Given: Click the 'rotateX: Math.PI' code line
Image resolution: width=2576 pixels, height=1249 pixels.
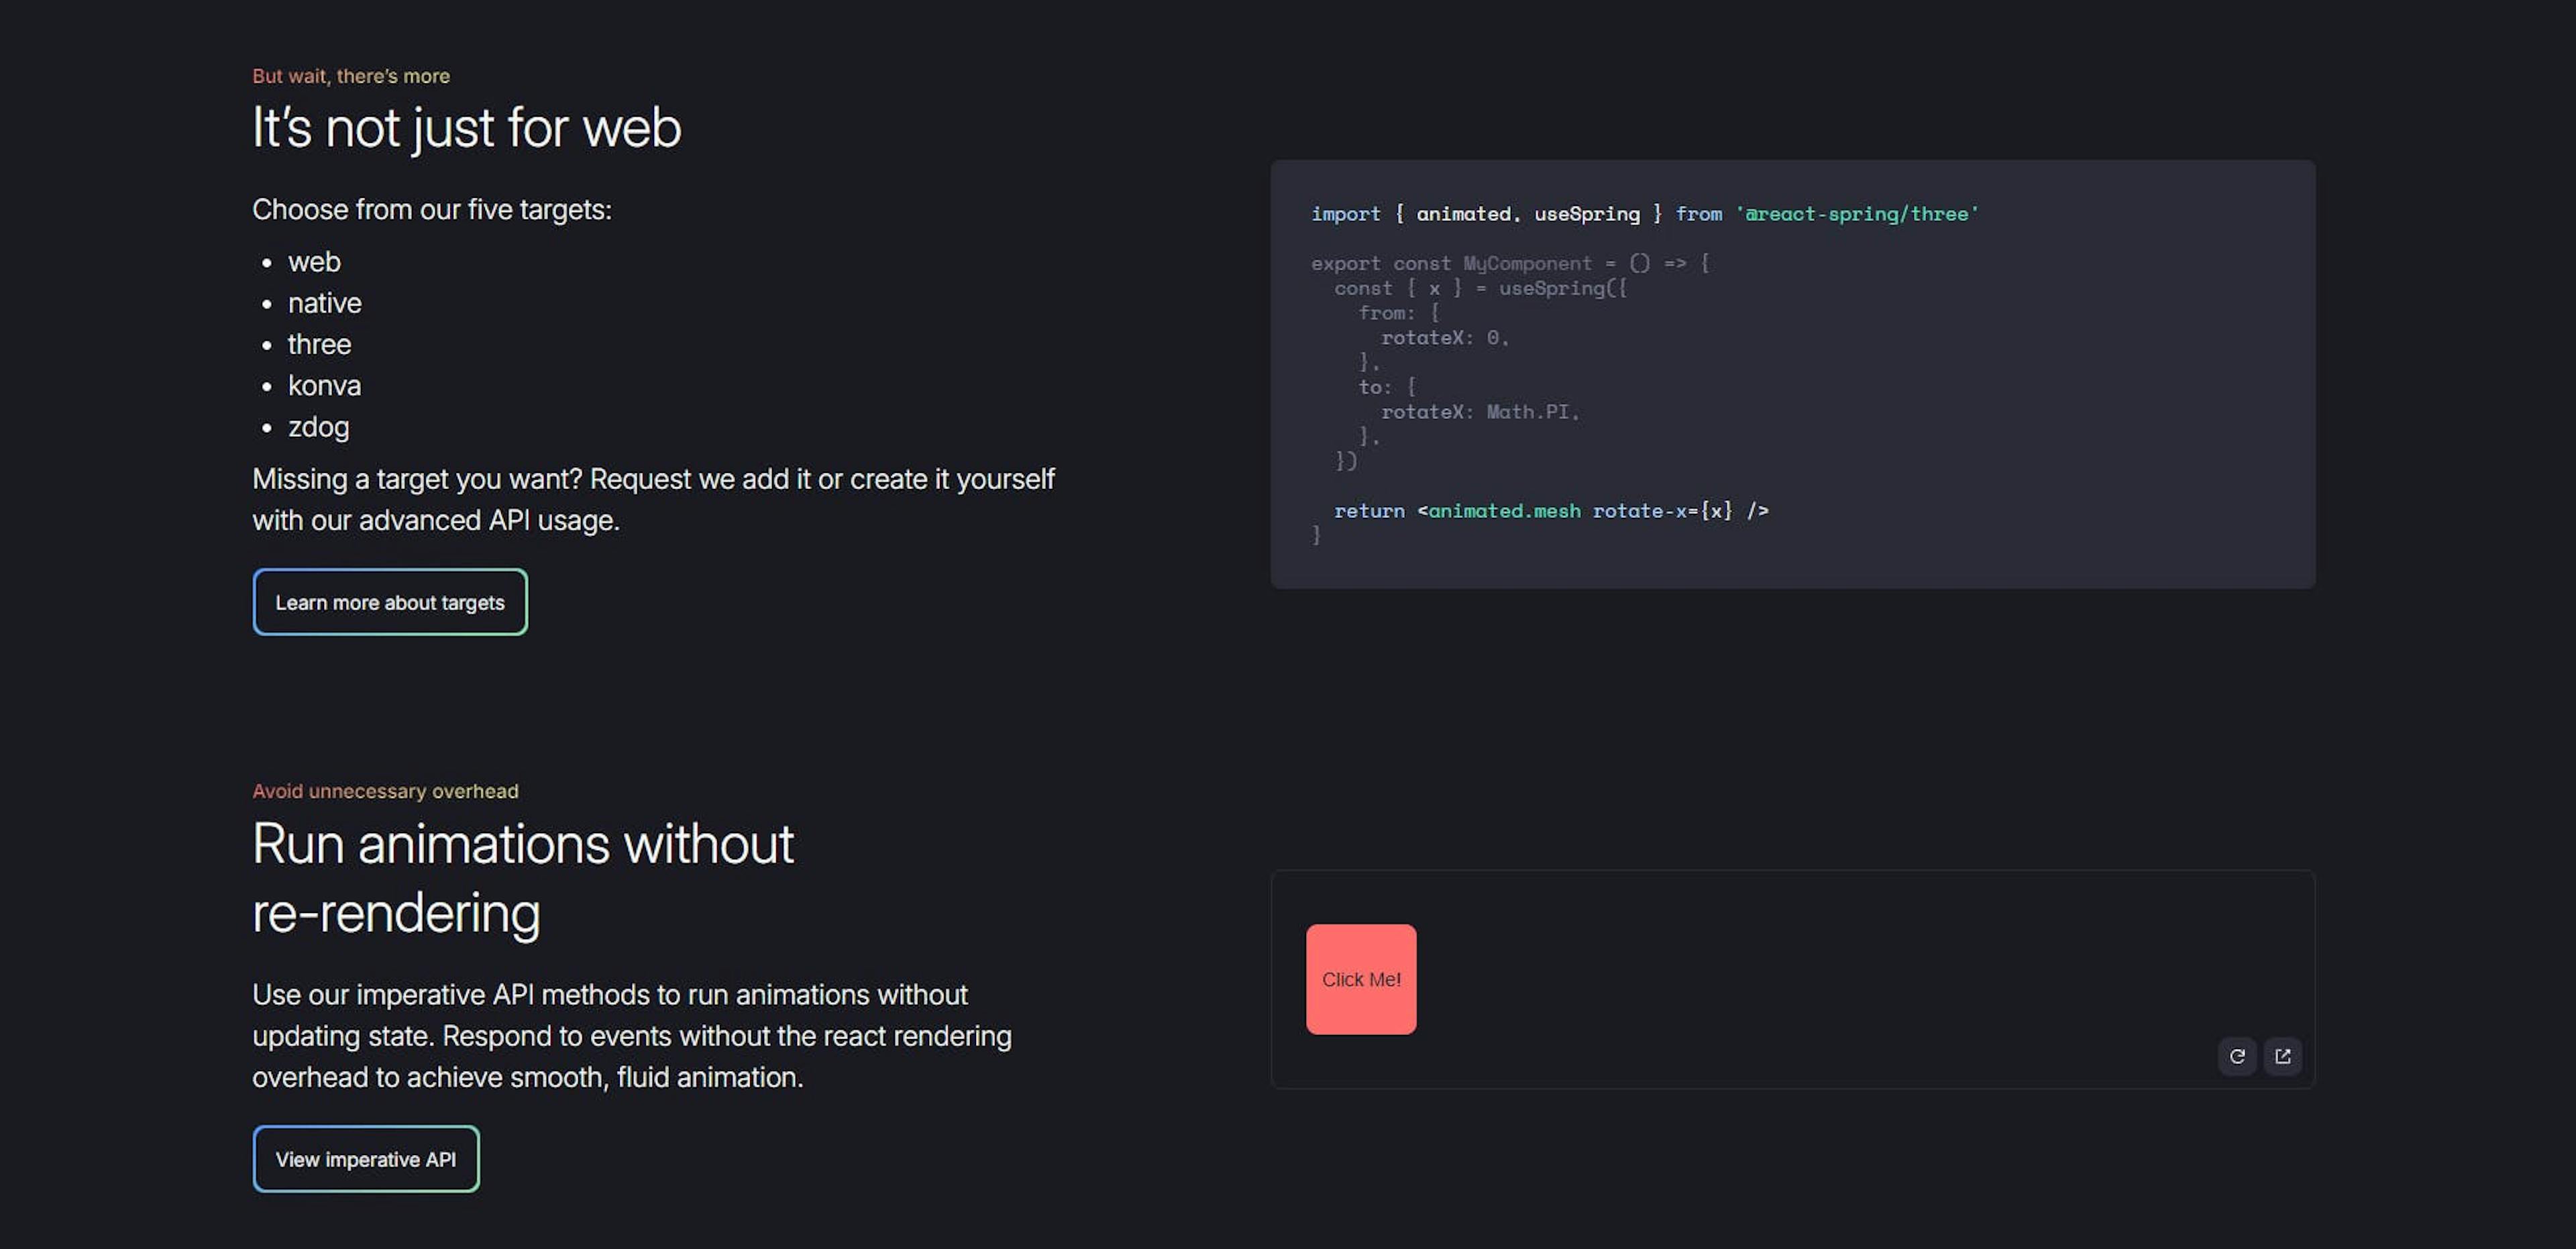Looking at the screenshot, I should point(1479,412).
